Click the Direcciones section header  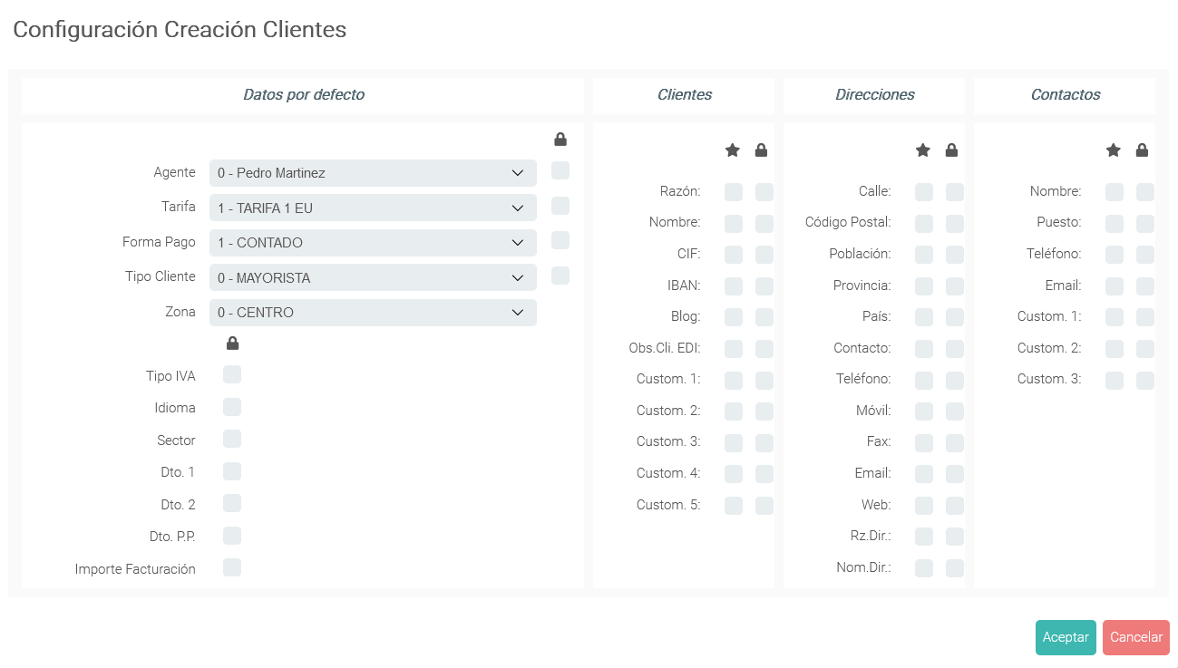[875, 94]
